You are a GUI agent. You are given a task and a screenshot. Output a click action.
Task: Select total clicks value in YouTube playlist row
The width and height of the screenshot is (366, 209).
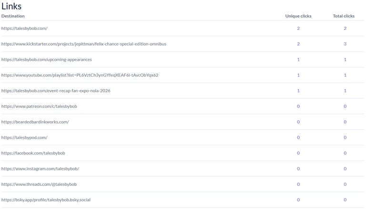(x=345, y=75)
